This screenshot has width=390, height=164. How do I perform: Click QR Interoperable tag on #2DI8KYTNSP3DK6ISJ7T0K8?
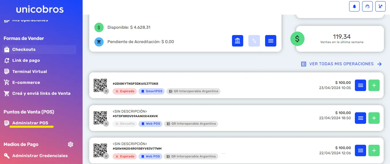click(x=193, y=91)
